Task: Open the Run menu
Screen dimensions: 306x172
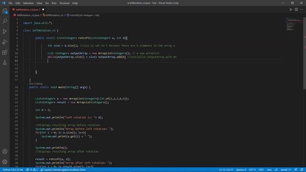Action: [x=54, y=3]
